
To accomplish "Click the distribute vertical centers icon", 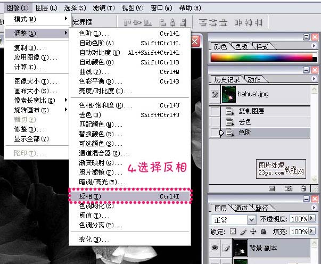I will click(213, 22).
